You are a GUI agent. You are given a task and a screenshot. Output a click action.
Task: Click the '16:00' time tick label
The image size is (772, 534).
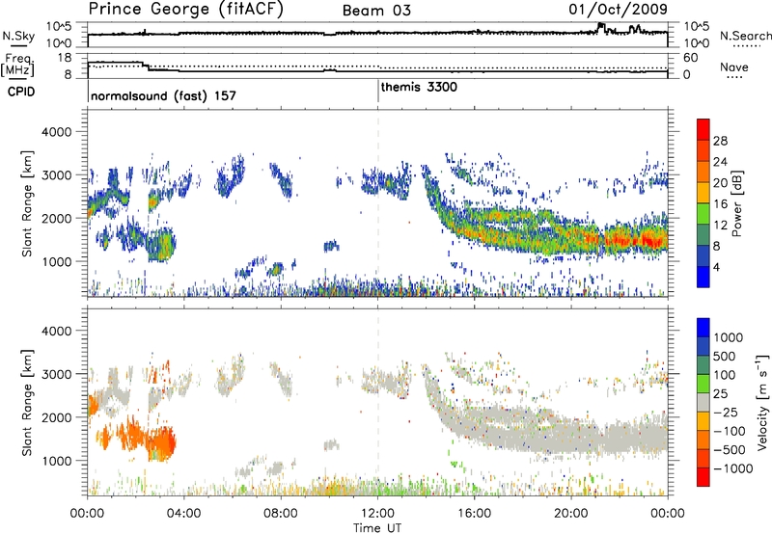474,514
